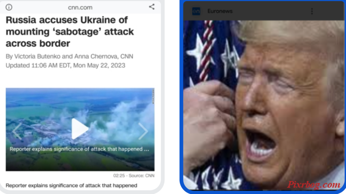Viewport: 346px width, 194px height.
Task: Select the caption text below the video
Action: click(71, 185)
